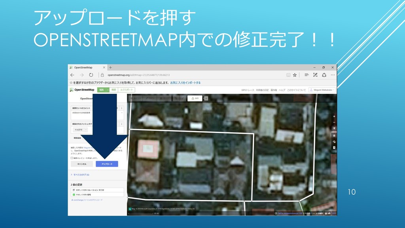Expand the すべてのタグ section

(80, 175)
